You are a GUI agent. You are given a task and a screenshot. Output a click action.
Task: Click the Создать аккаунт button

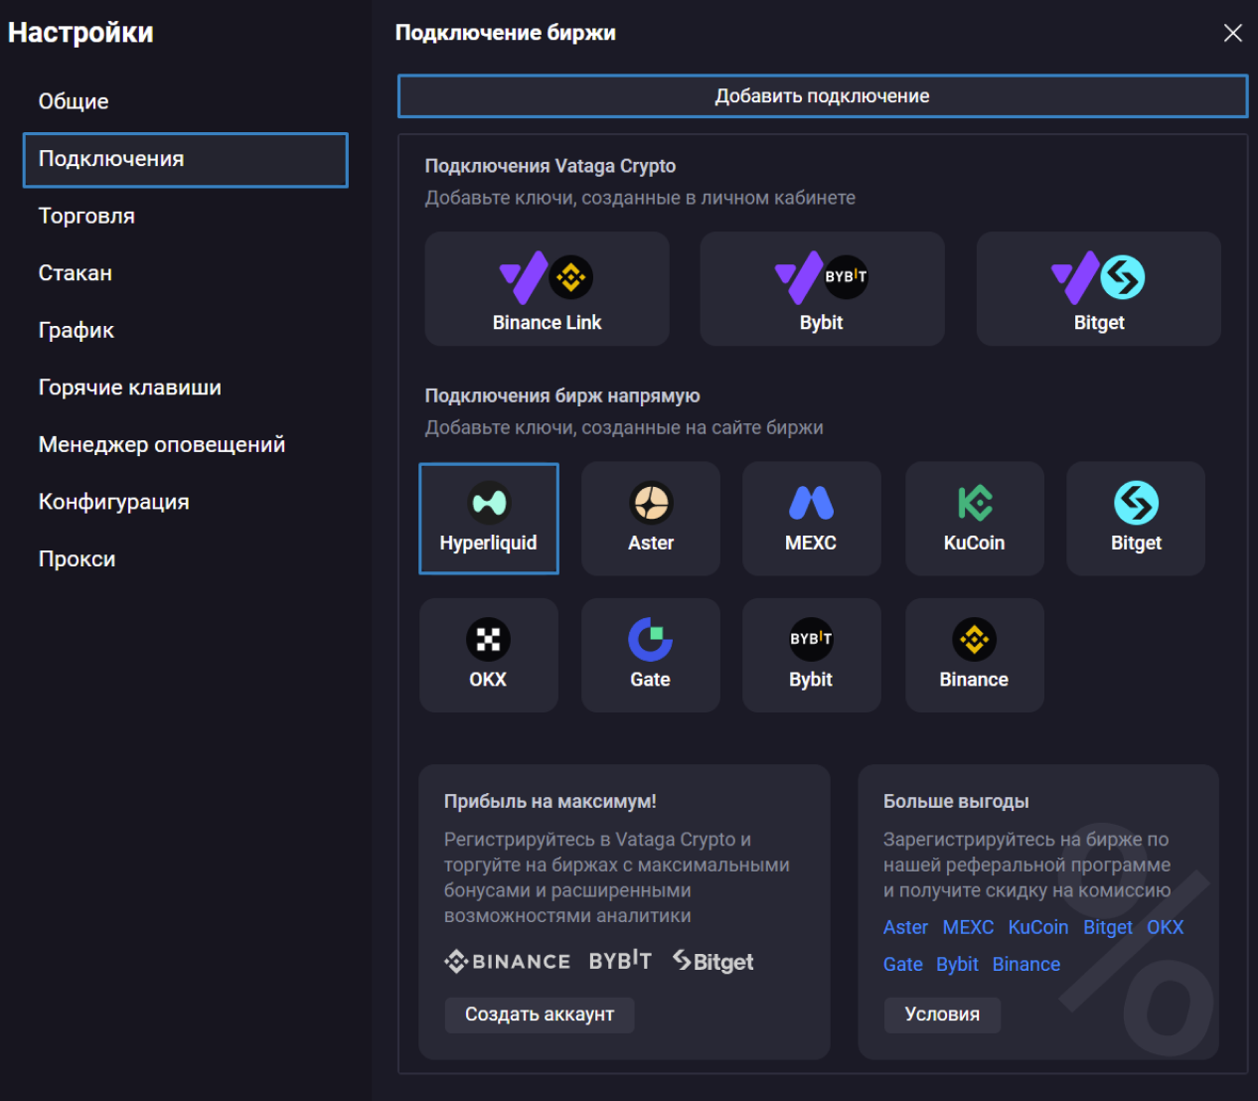(x=540, y=1015)
